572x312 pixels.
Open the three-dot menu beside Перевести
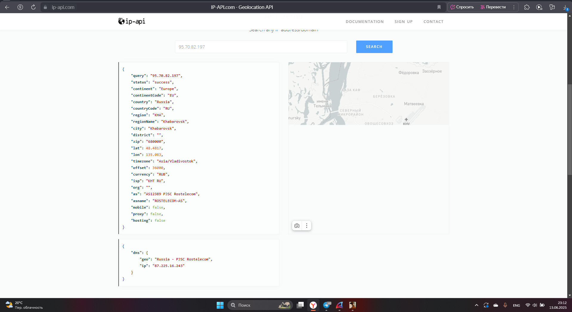pos(514,7)
